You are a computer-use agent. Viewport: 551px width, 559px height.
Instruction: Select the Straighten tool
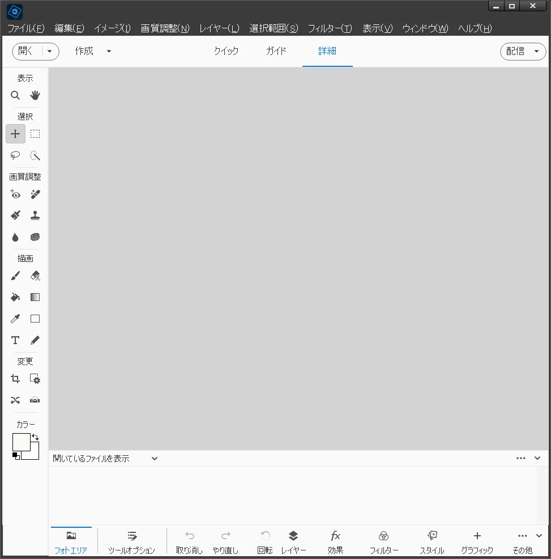(x=35, y=400)
